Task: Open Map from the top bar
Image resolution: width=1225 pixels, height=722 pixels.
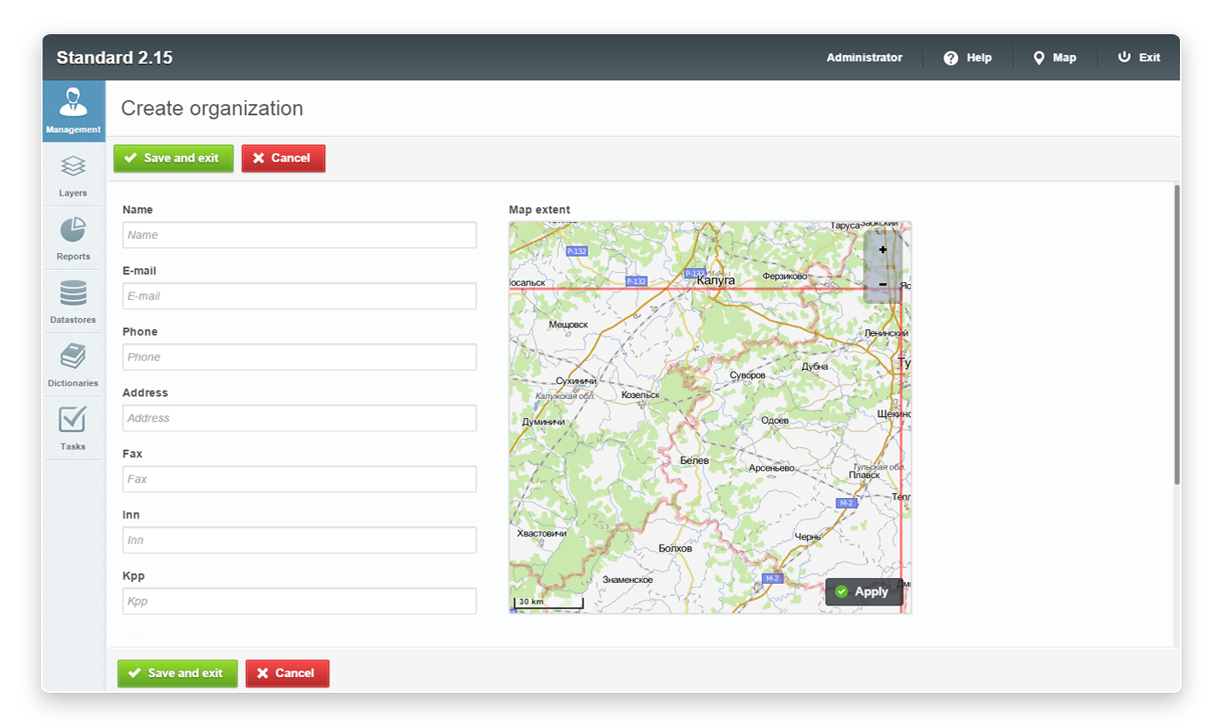Action: point(1054,58)
